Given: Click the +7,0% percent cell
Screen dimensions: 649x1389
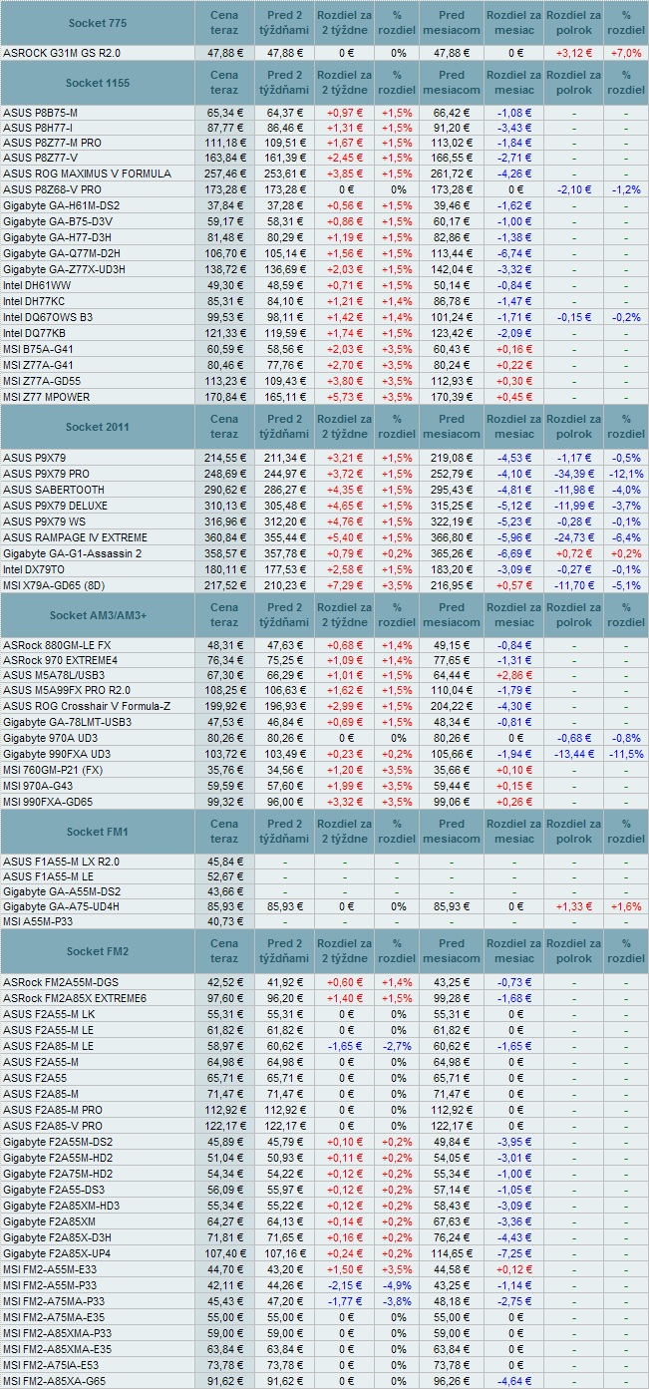Looking at the screenshot, I should (626, 53).
